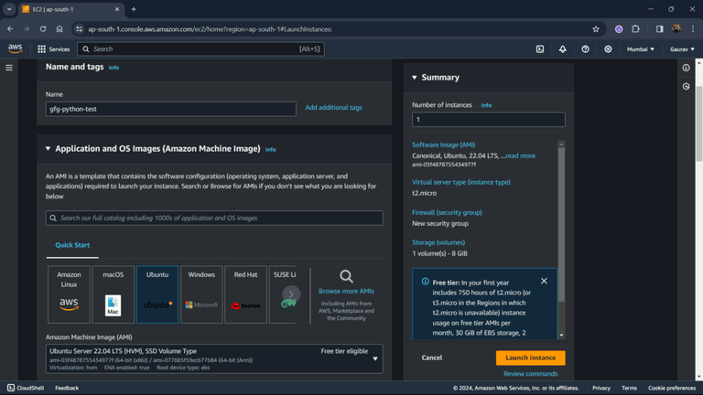The width and height of the screenshot is (703, 395).
Task: Select the EC2 ap-south-1 browser tab
Action: point(70,9)
